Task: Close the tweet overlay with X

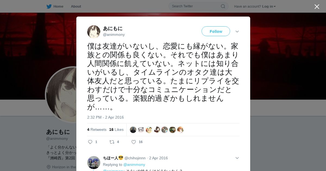Action: coord(317,7)
